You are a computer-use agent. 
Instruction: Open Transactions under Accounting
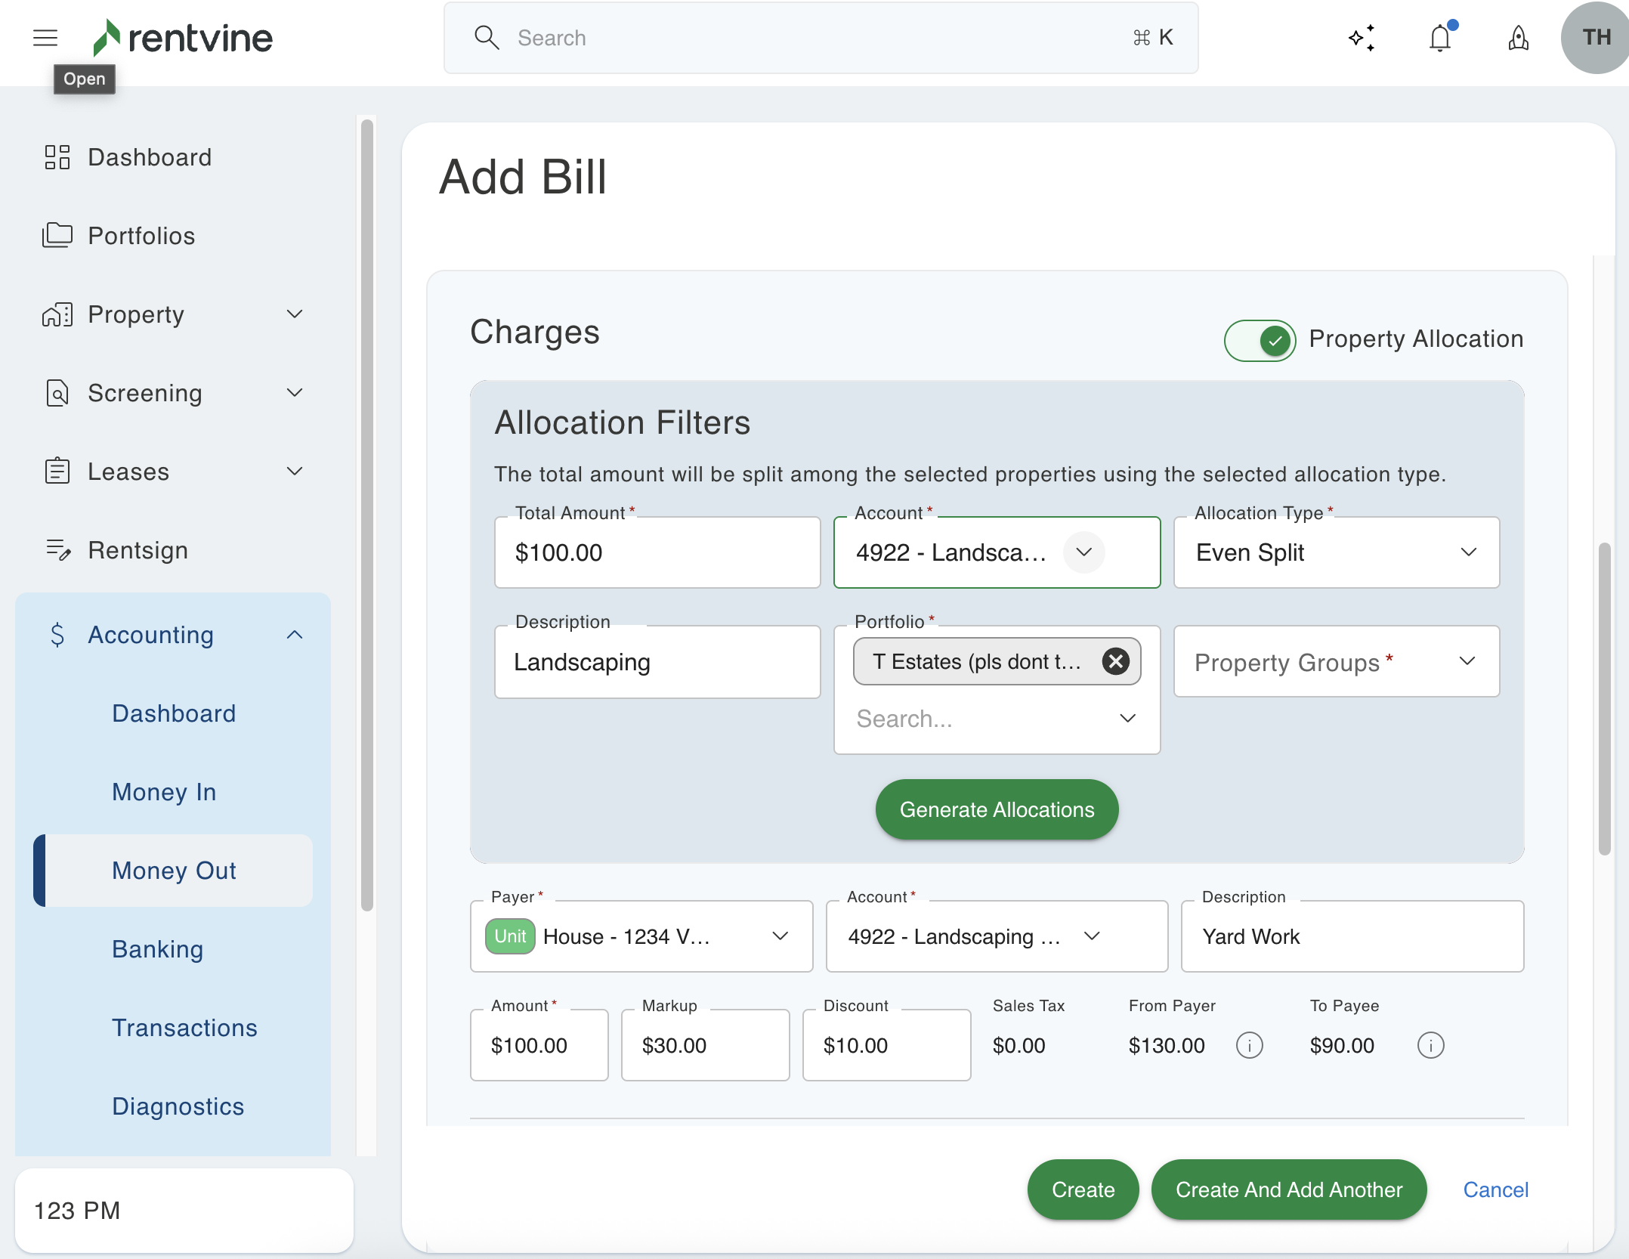click(x=184, y=1028)
